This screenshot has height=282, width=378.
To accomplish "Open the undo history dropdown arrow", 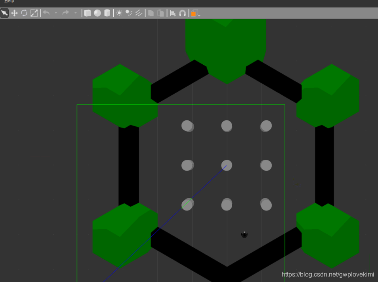I will click(x=56, y=13).
